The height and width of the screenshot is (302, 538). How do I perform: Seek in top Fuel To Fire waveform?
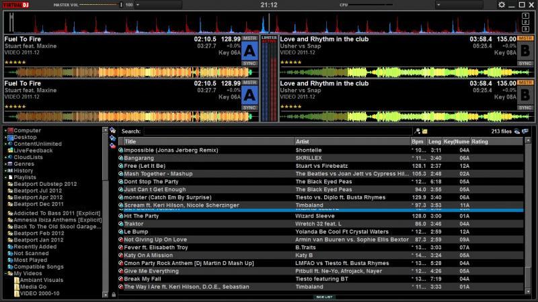[x=130, y=72]
